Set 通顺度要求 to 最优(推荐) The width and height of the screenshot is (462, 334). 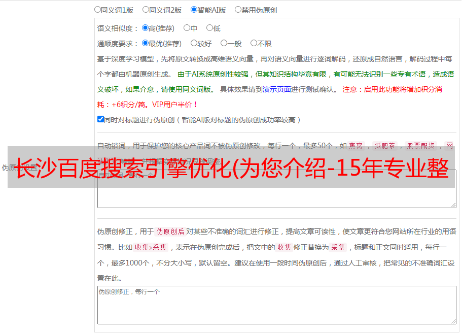pyautogui.click(x=145, y=43)
